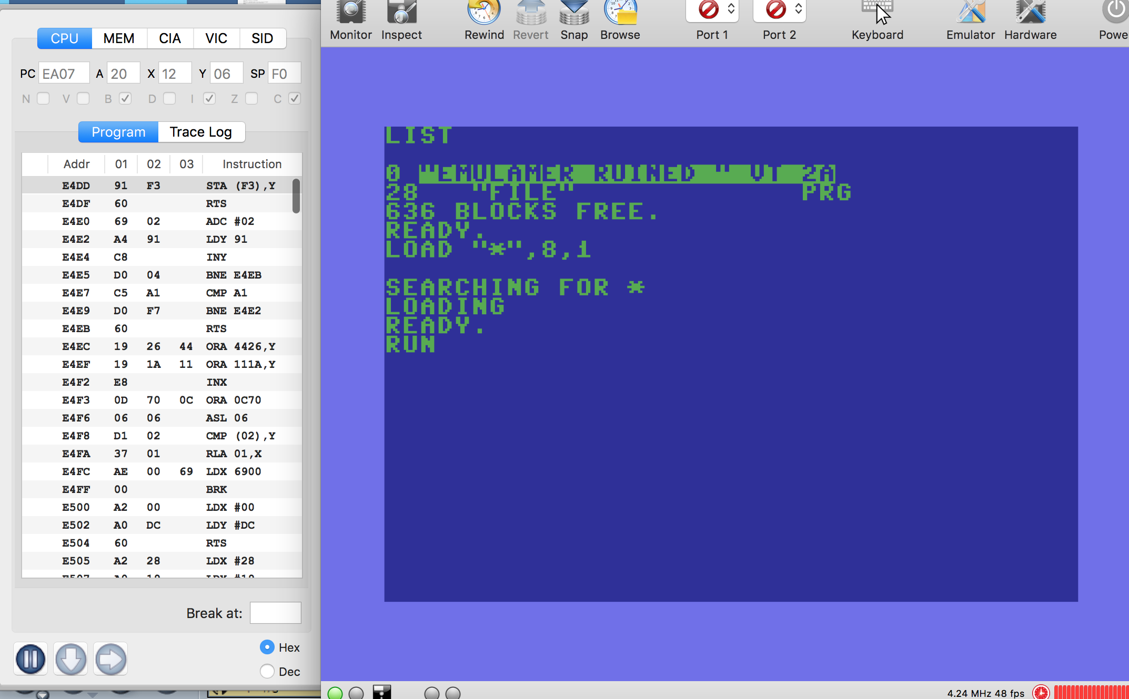This screenshot has width=1129, height=699.
Task: Click the Break at input field
Action: (276, 613)
